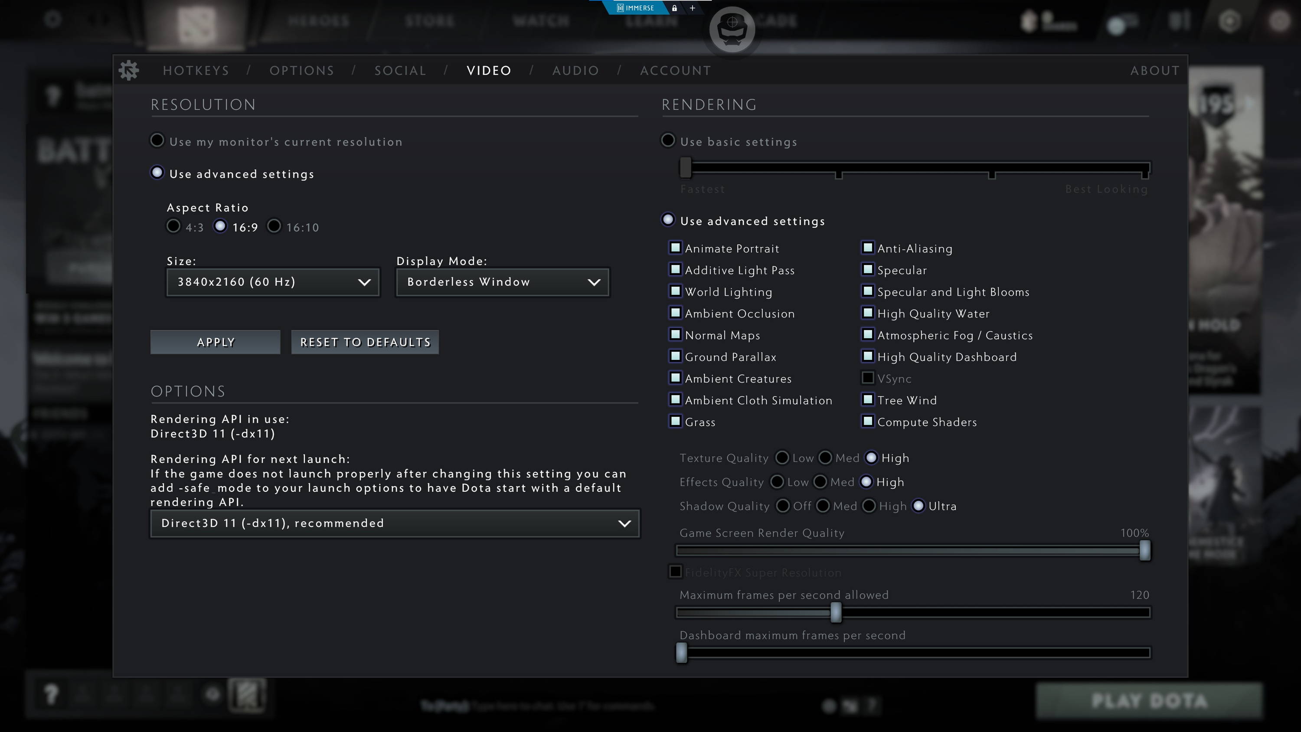Viewport: 1301px width, 732px height.
Task: Set Shadow Quality to High
Action: (869, 506)
